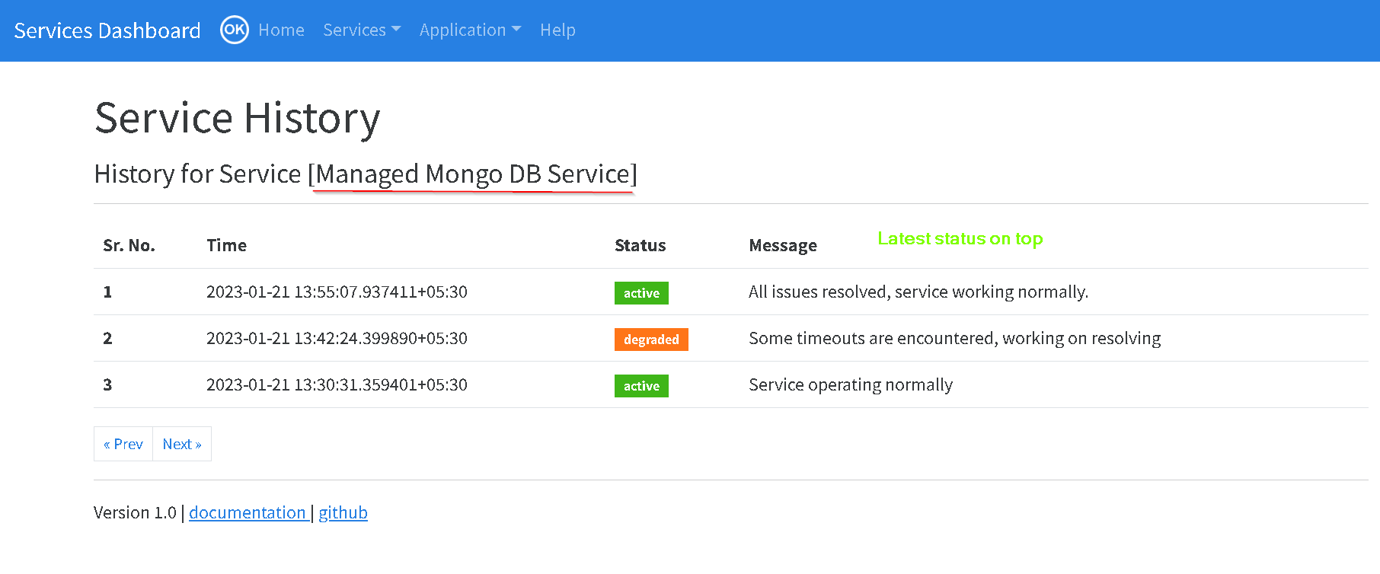Click the orange degraded status badge

pos(651,340)
